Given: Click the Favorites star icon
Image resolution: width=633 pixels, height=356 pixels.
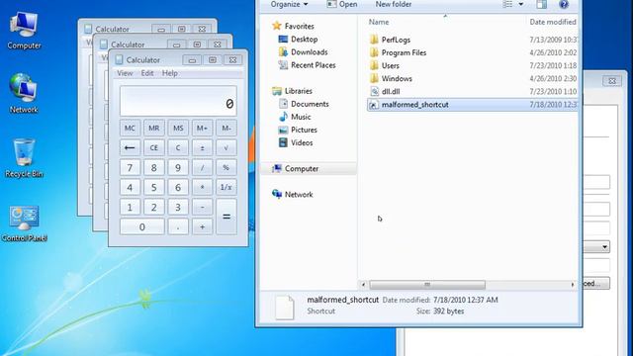Looking at the screenshot, I should click(277, 26).
